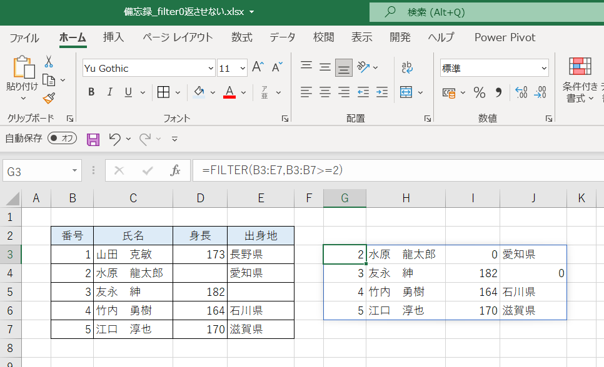Open the font size dropdown

pyautogui.click(x=243, y=69)
